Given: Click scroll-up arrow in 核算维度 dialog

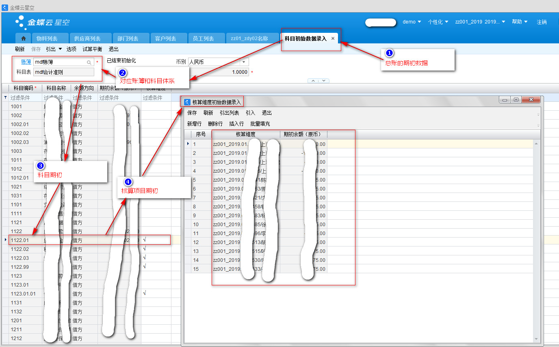Looking at the screenshot, I should click(x=537, y=144).
